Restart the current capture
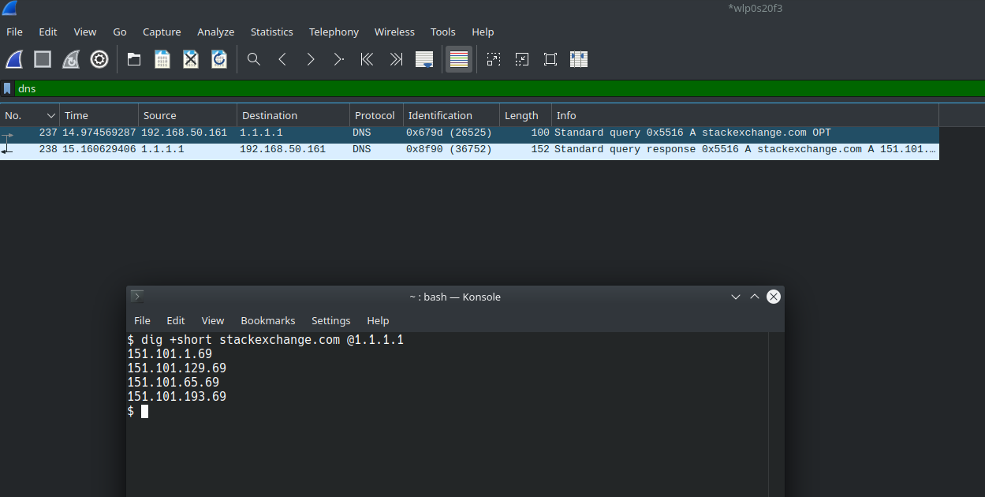Screen dimensions: 985x497 tap(70, 58)
